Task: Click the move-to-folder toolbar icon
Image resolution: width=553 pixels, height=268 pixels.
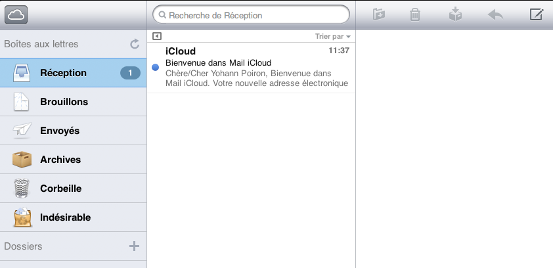Action: pos(378,14)
